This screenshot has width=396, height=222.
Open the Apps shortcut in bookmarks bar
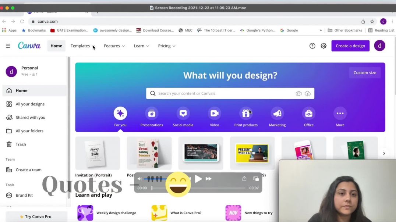click(x=9, y=30)
